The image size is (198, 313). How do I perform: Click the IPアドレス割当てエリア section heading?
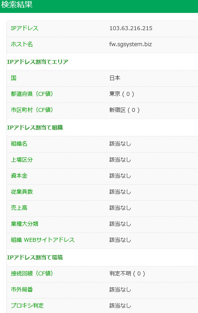pos(37,62)
